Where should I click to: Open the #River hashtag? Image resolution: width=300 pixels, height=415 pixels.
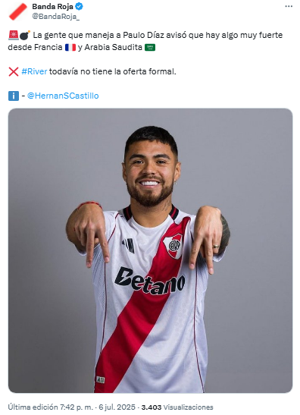pos(34,71)
